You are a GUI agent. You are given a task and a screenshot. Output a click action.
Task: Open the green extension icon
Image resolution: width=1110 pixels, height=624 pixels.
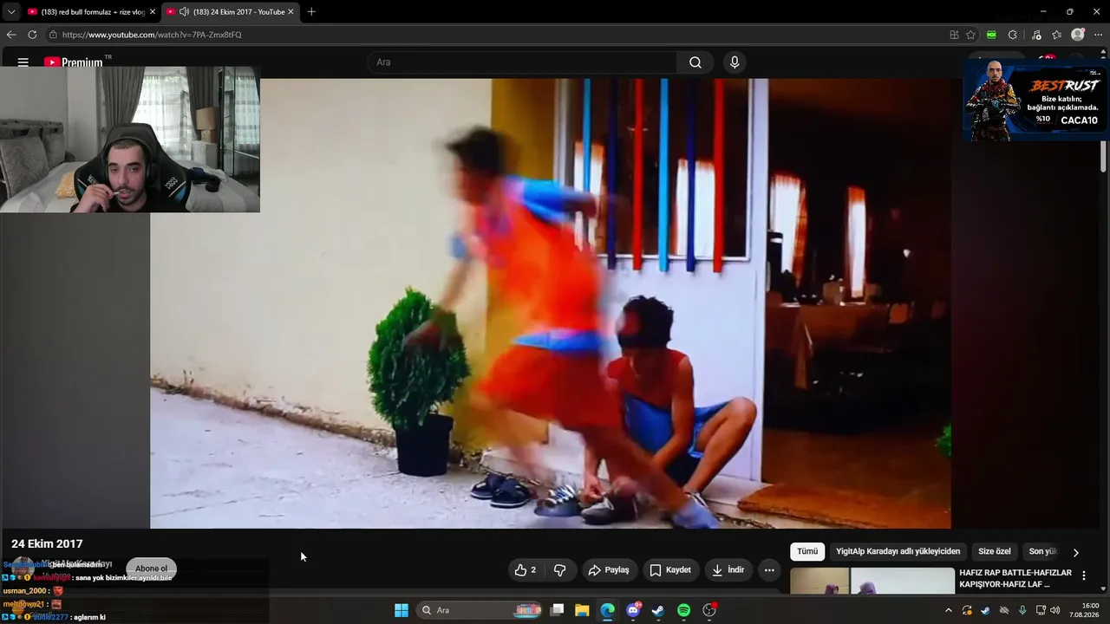point(992,35)
